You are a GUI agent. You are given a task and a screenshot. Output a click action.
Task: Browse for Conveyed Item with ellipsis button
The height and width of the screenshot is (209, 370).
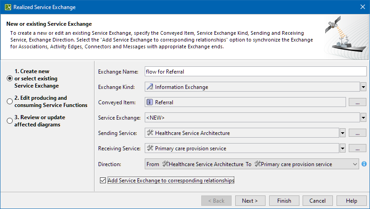[357, 102]
